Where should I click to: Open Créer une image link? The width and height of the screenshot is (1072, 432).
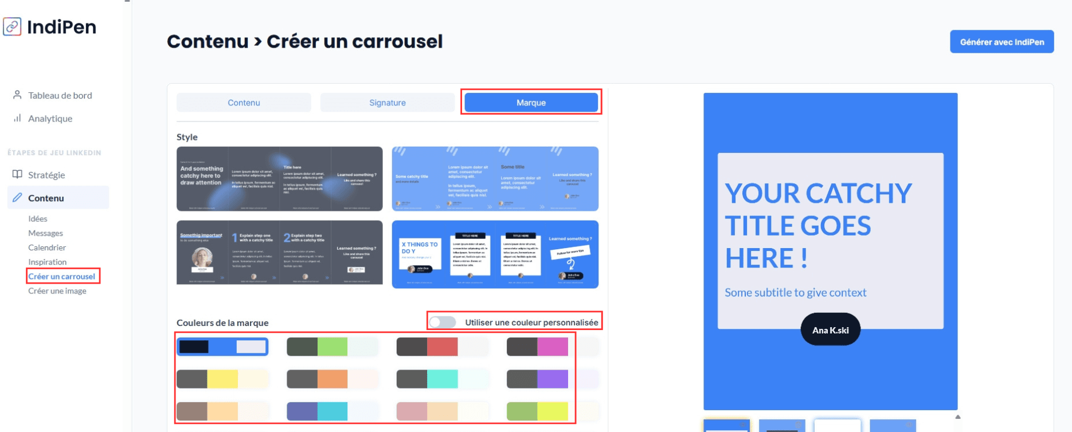click(x=57, y=291)
